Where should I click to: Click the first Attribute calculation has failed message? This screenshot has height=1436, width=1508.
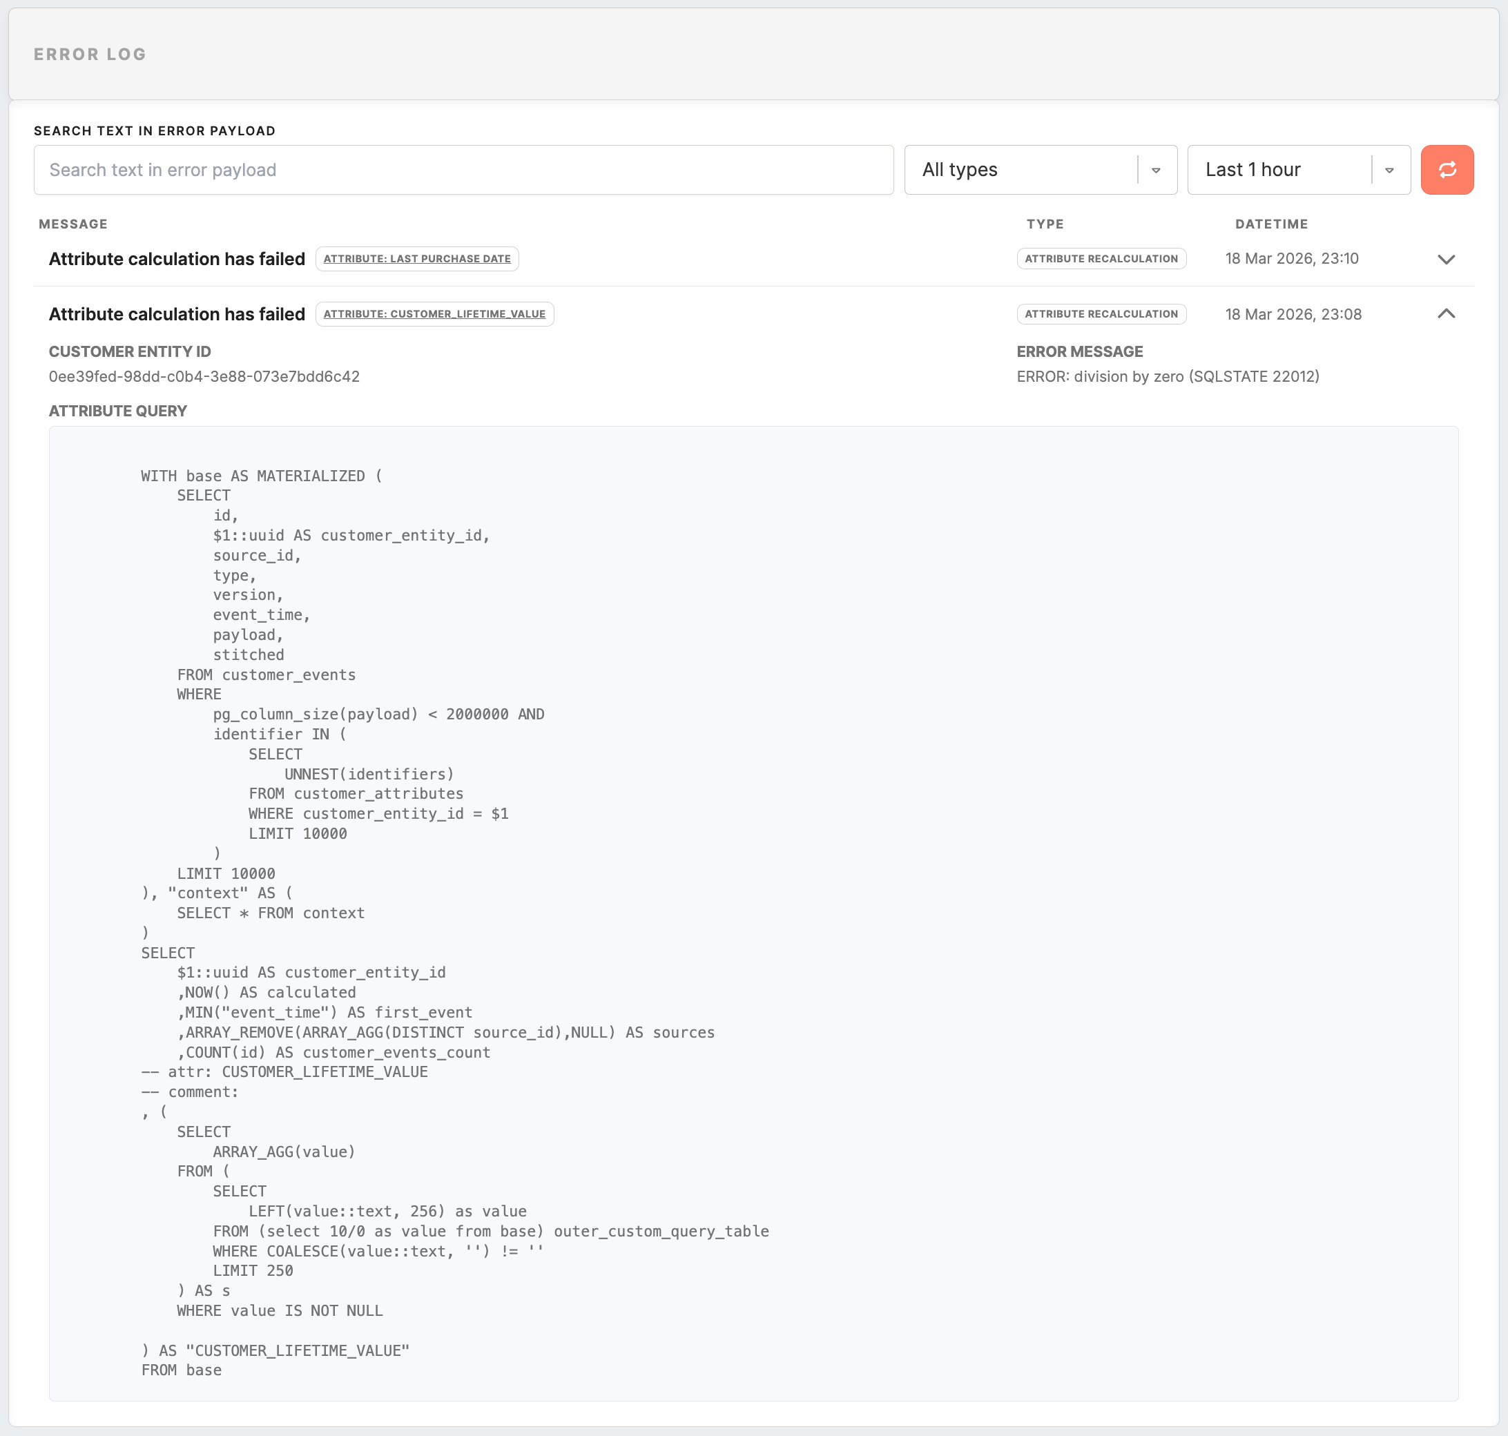click(177, 260)
